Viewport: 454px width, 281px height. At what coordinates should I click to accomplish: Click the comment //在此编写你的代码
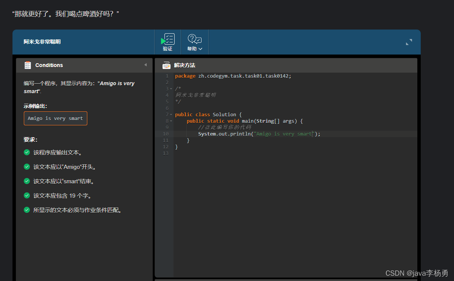(x=225, y=127)
